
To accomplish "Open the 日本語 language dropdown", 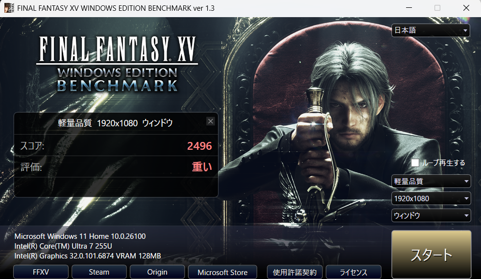I will click(x=431, y=30).
